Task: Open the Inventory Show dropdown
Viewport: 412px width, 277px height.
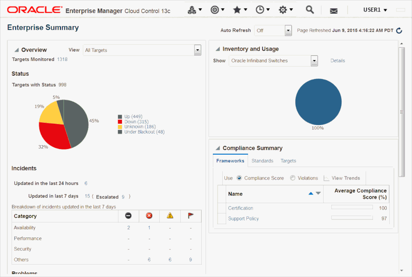Action: coord(314,61)
